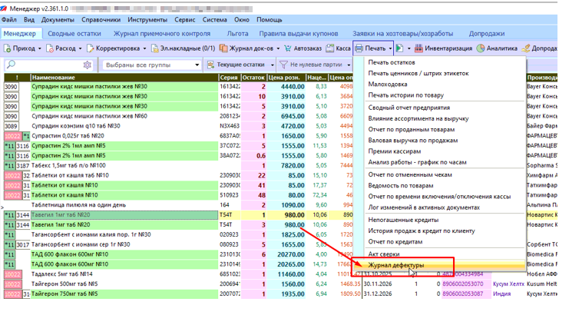Click the Расход toolbar icon

coord(50,48)
